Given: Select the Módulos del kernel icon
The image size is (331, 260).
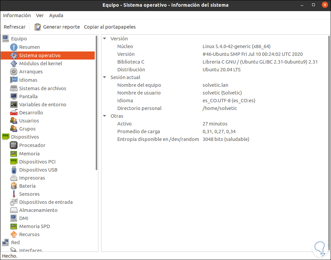Looking at the screenshot, I should point(13,64).
